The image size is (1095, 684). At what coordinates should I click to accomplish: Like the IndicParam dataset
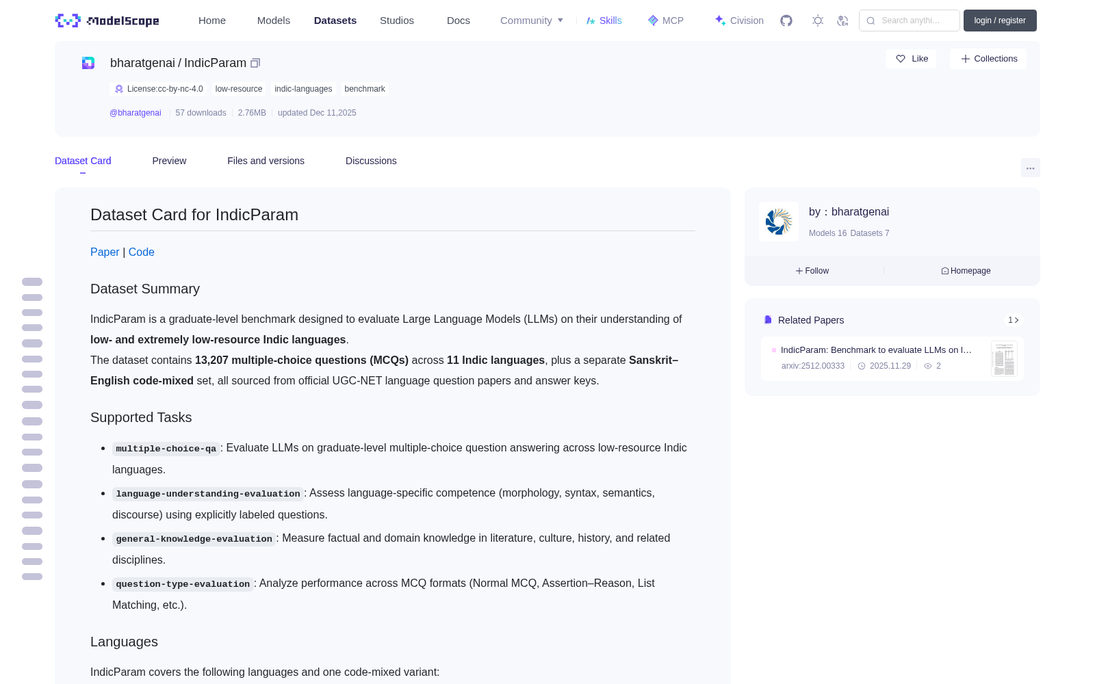912,59
